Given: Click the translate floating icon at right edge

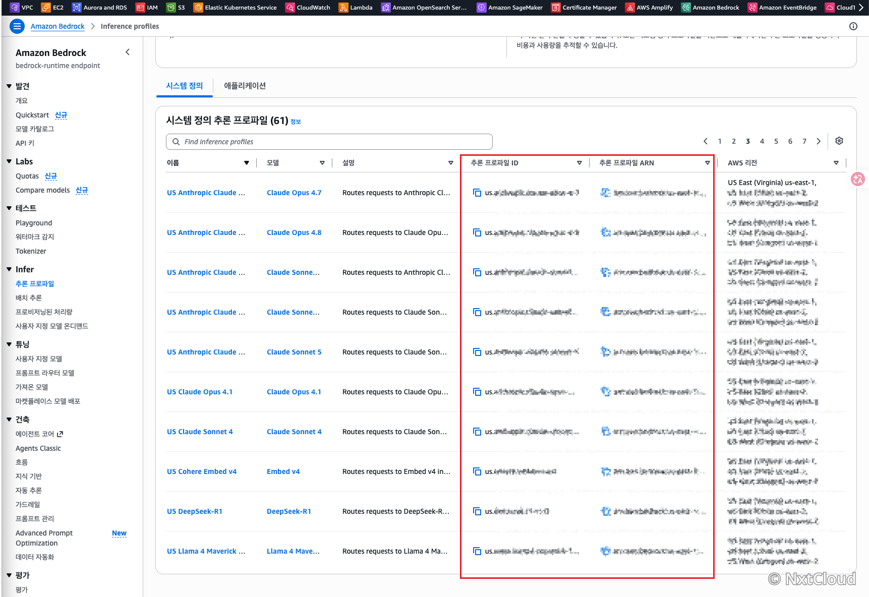Looking at the screenshot, I should (x=858, y=179).
